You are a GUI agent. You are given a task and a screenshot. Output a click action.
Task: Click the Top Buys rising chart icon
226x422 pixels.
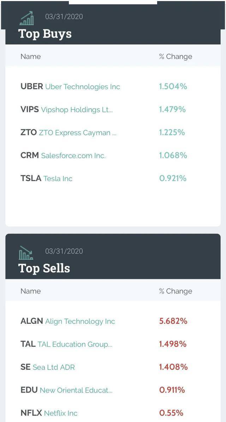click(26, 18)
